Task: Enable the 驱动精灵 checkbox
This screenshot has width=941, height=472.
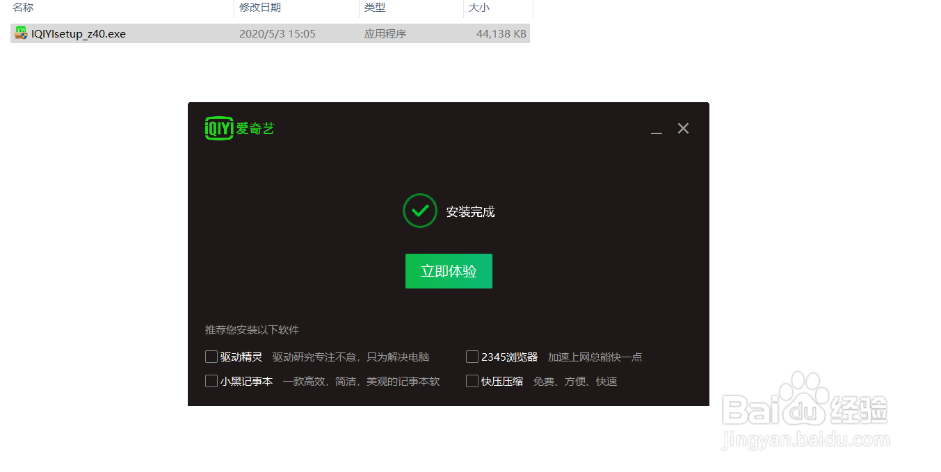Action: [x=211, y=357]
